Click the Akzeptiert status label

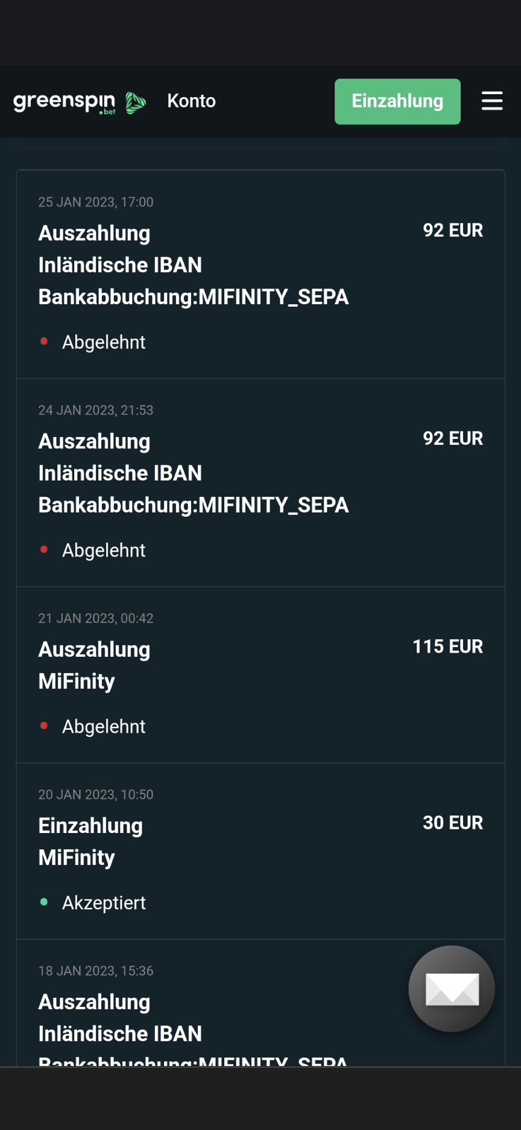(104, 903)
